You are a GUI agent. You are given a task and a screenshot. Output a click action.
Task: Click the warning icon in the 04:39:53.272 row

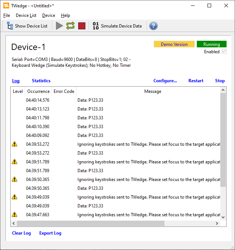pyautogui.click(x=15, y=144)
